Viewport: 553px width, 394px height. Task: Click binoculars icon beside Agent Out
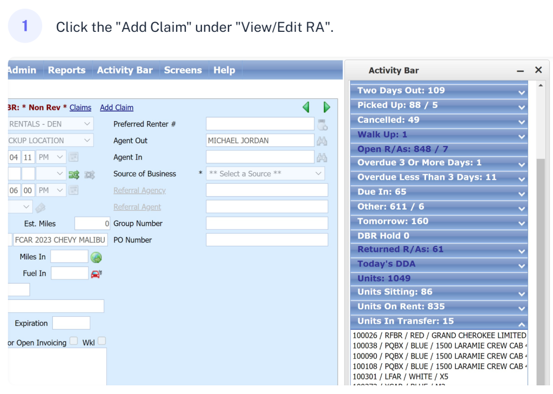[322, 141]
